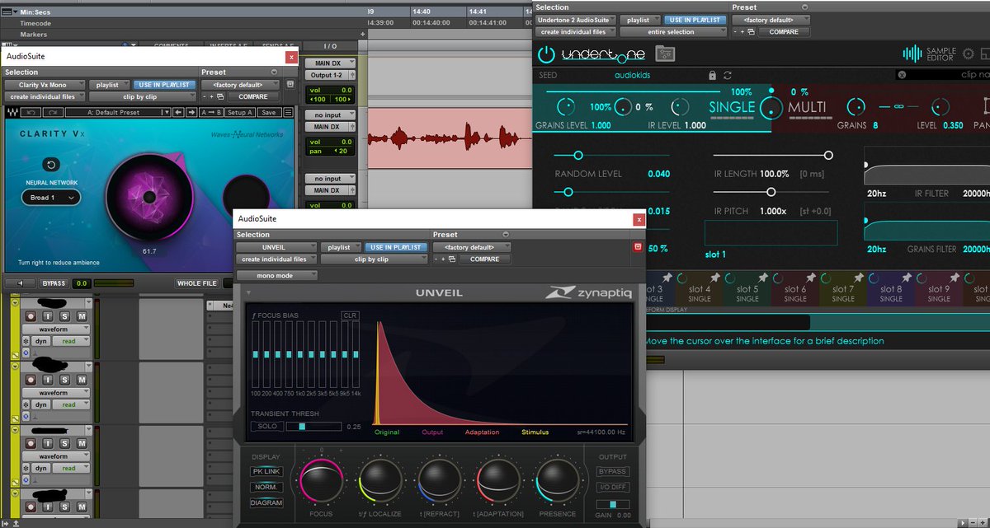Click CLR in Unveil focus bias
Viewport: 990px width, 528px height.
pos(350,315)
